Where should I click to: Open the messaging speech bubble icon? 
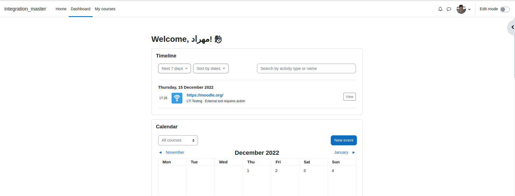click(449, 9)
